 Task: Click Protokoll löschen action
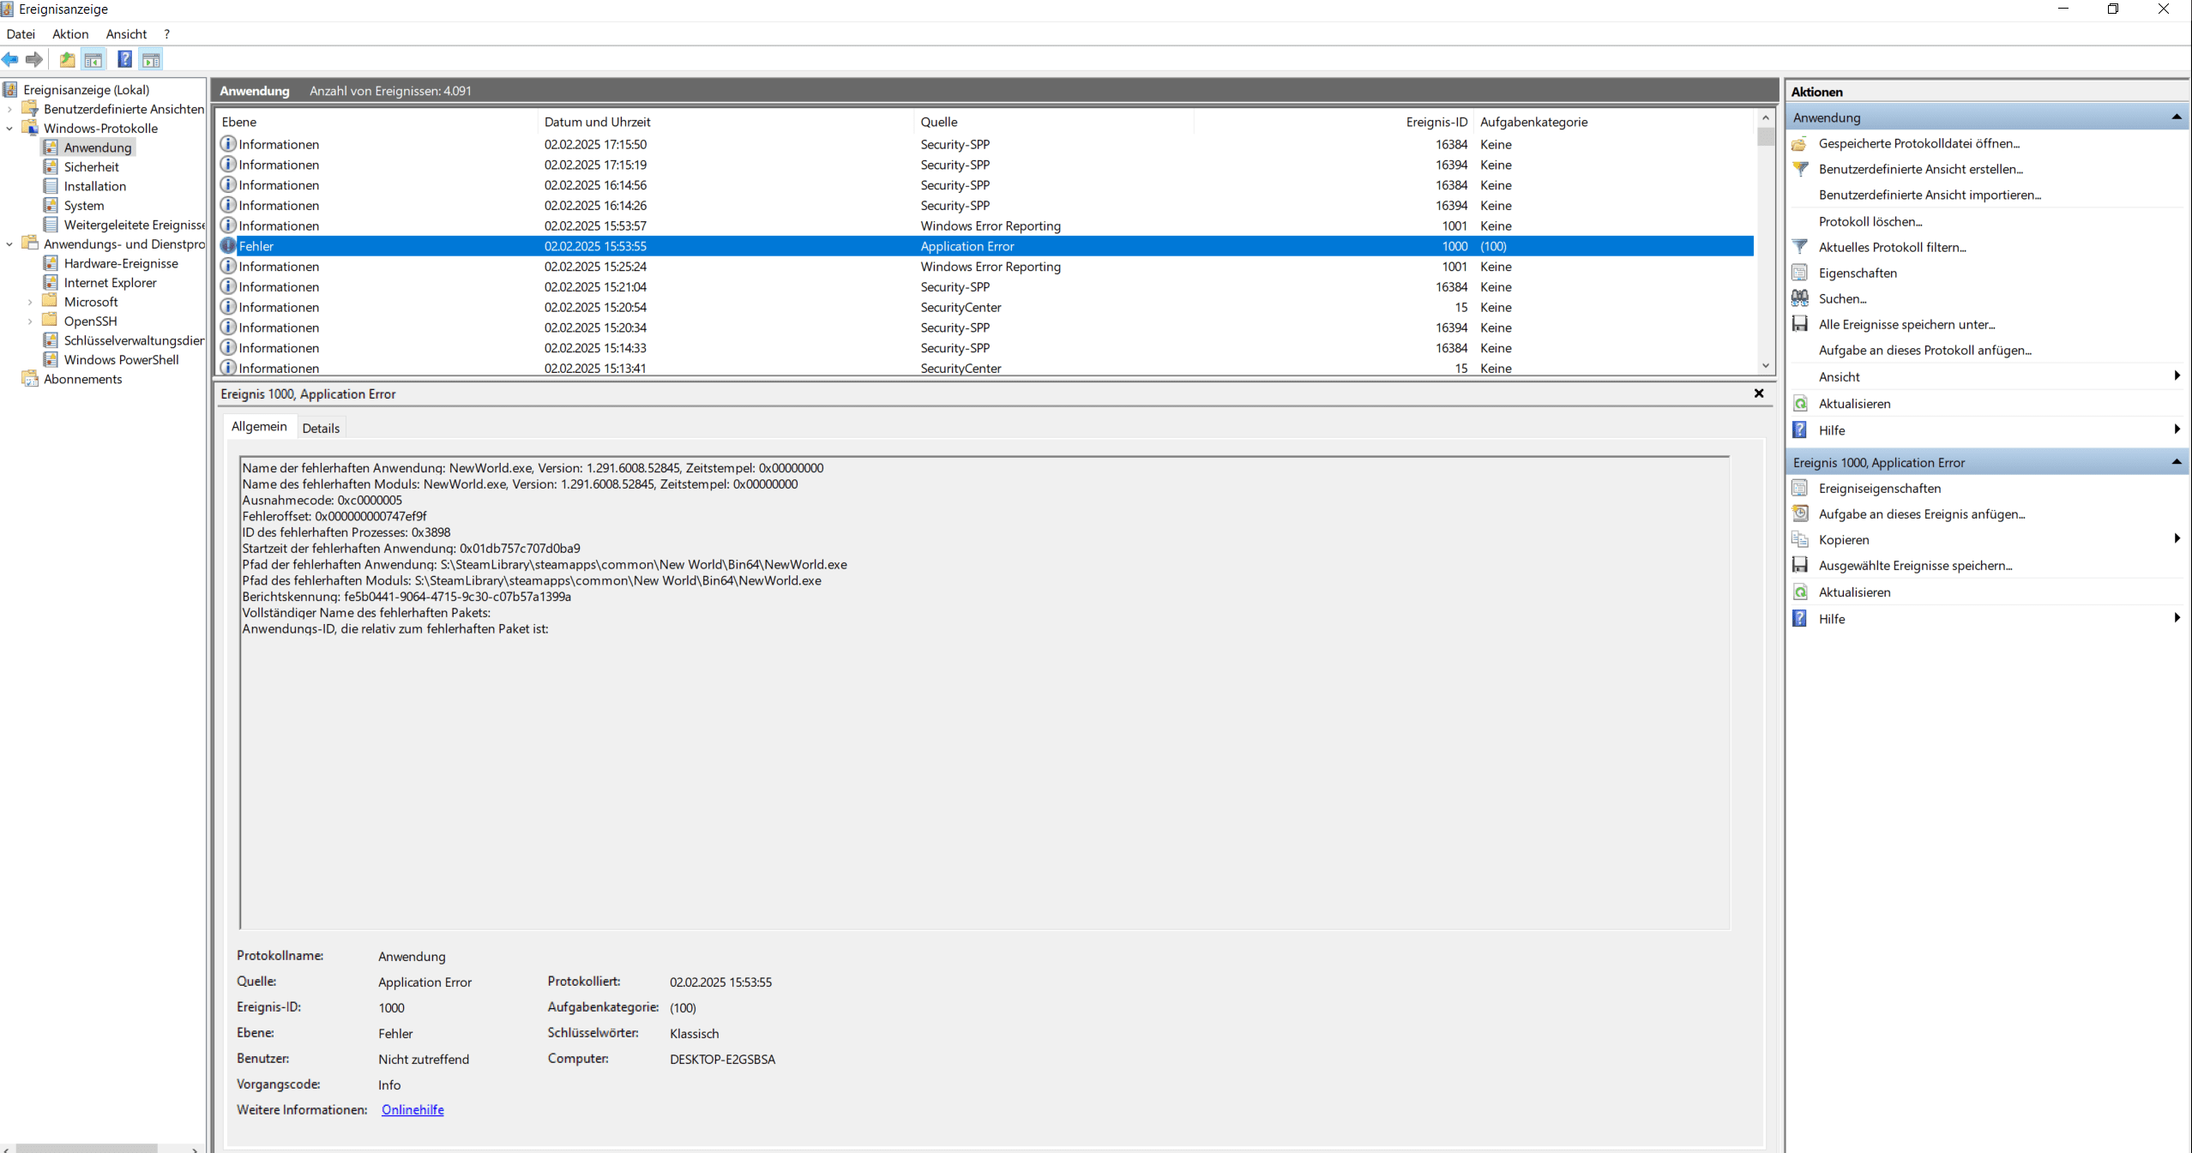(1870, 221)
